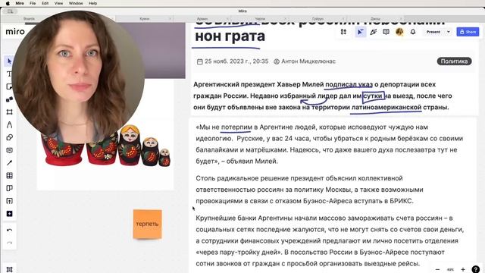Click the word "латиноамериканской"
This screenshot has width=485, height=273.
pos(386,108)
